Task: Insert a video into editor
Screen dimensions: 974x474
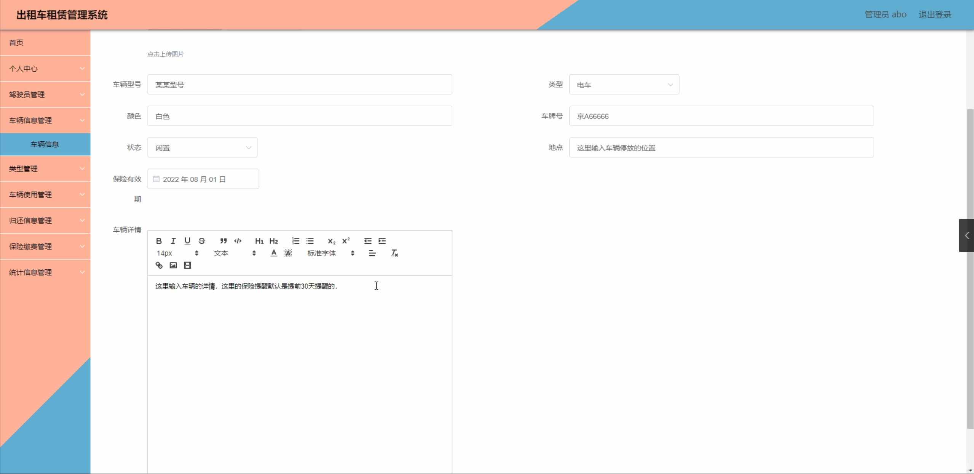Action: 187,266
